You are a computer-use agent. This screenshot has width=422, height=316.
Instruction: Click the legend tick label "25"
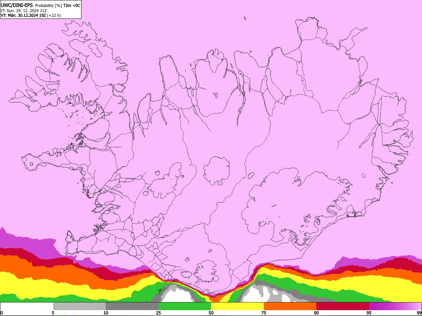pos(159,313)
